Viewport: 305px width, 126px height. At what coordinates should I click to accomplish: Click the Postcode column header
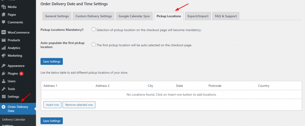215,86
